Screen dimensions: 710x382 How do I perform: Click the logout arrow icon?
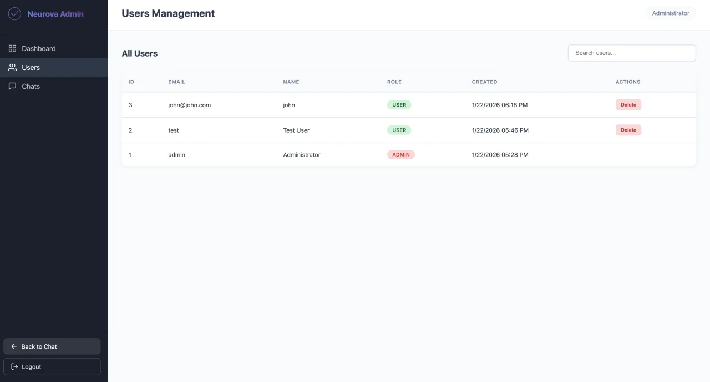14,367
